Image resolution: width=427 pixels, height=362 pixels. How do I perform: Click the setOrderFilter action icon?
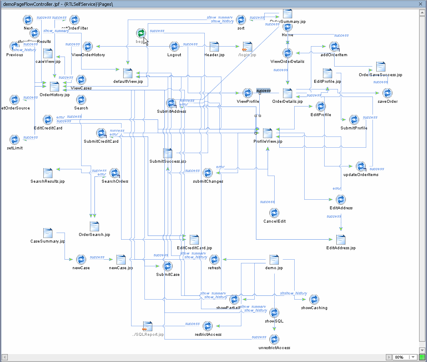coord(74,20)
